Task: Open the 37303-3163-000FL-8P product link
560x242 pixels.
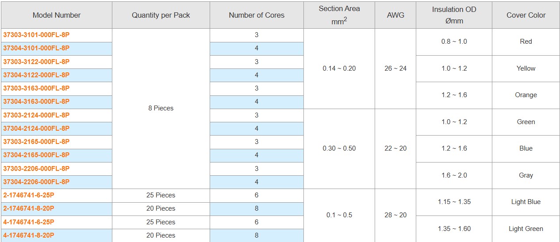Action: point(36,88)
